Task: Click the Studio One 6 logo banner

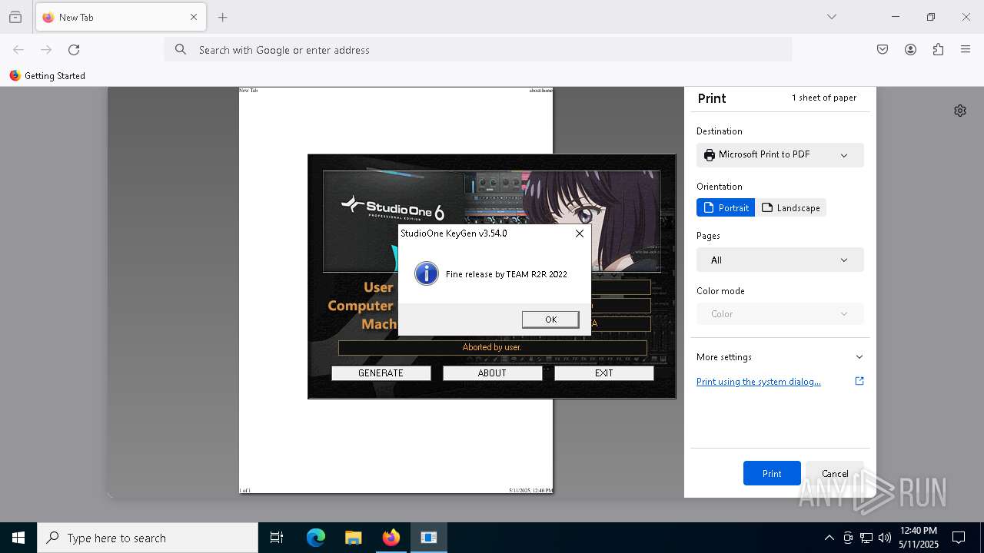Action: (394, 208)
